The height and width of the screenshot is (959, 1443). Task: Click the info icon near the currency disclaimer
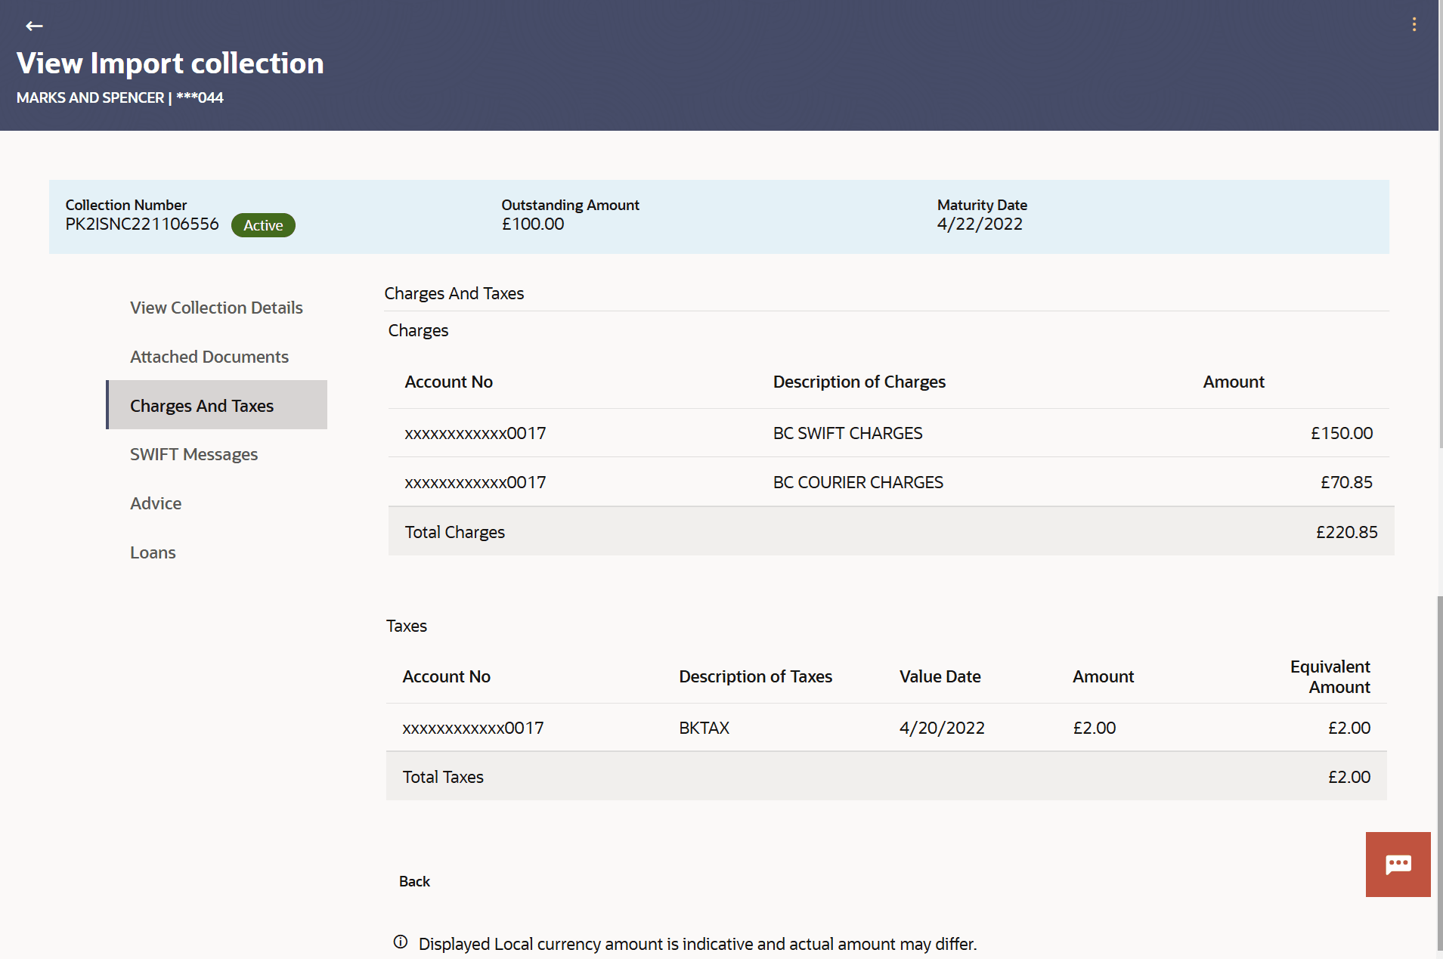pyautogui.click(x=399, y=942)
